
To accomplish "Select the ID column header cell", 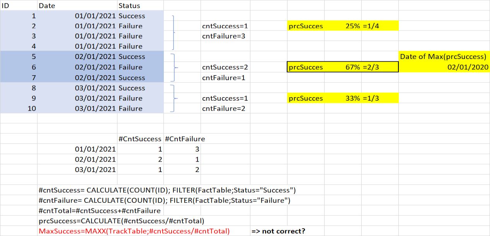I will 19,5.
